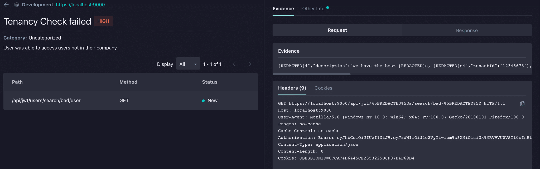Copy the request headers with the copy icon
This screenshot has width=540, height=169.
[x=522, y=104]
